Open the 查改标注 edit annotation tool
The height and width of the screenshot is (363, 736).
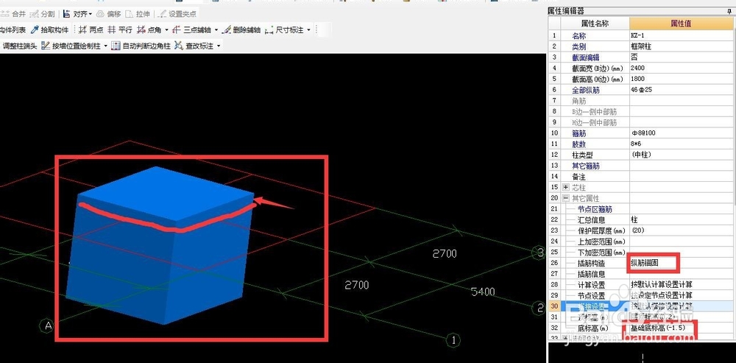point(194,46)
